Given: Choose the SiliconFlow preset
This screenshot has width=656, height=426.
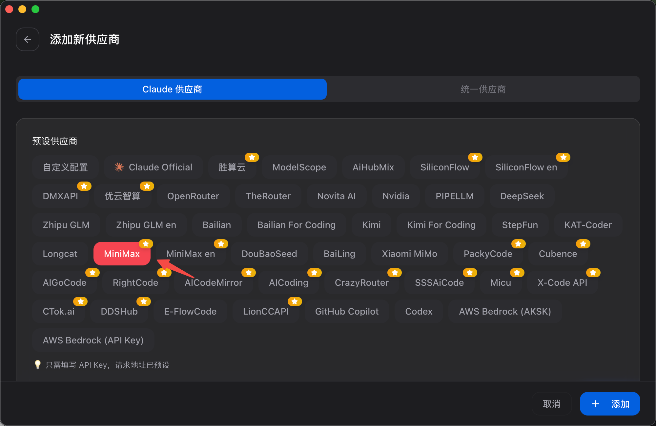Looking at the screenshot, I should click(x=445, y=167).
